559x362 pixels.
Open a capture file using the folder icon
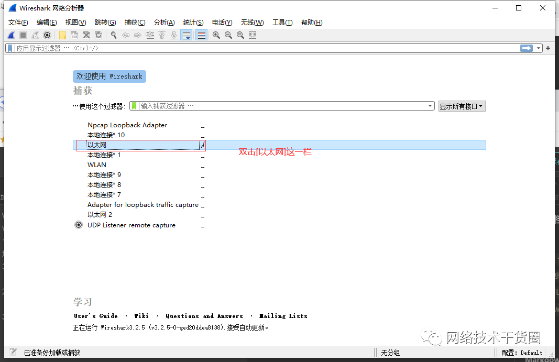(61, 35)
